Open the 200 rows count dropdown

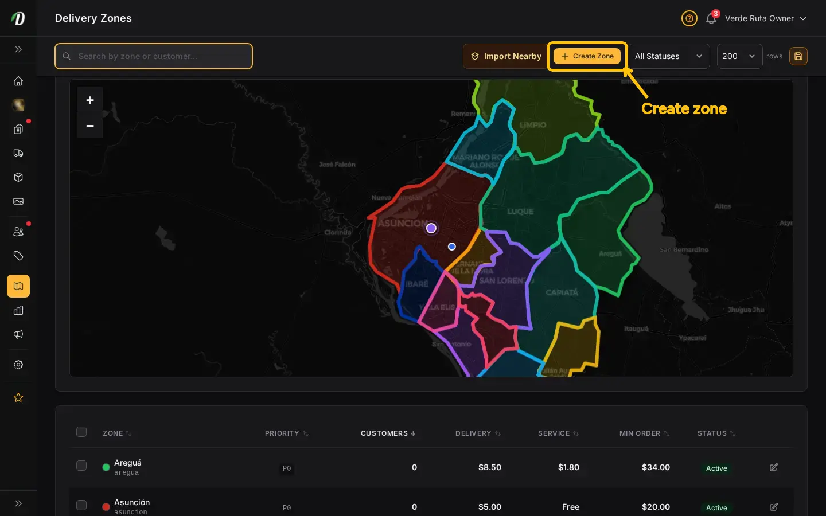pos(739,56)
